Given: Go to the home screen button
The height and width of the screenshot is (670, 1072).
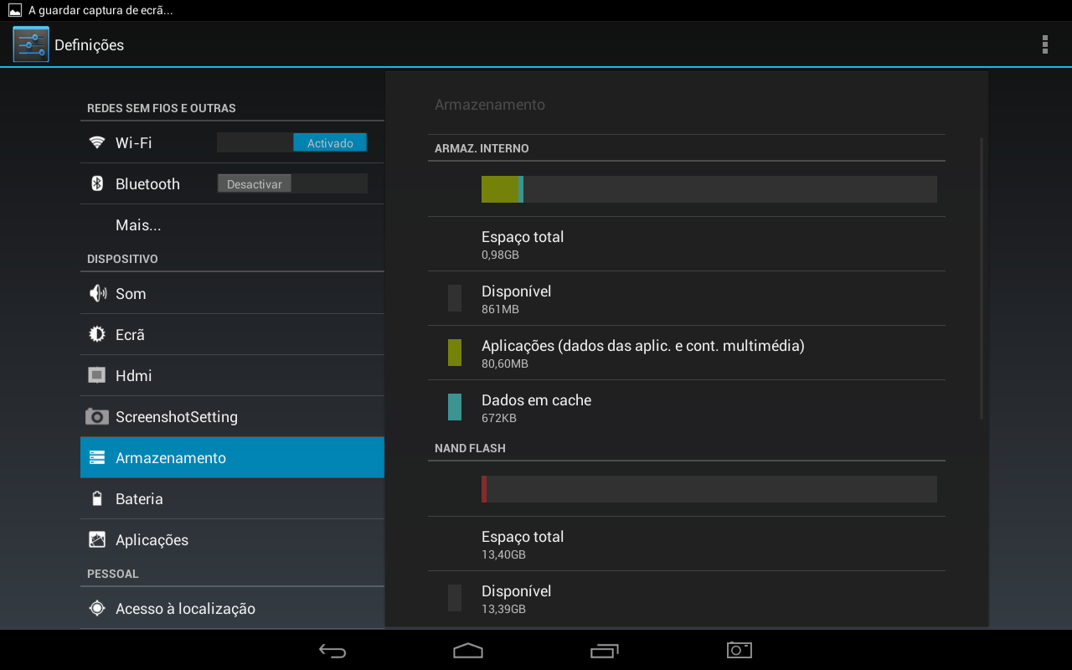Looking at the screenshot, I should (x=468, y=650).
